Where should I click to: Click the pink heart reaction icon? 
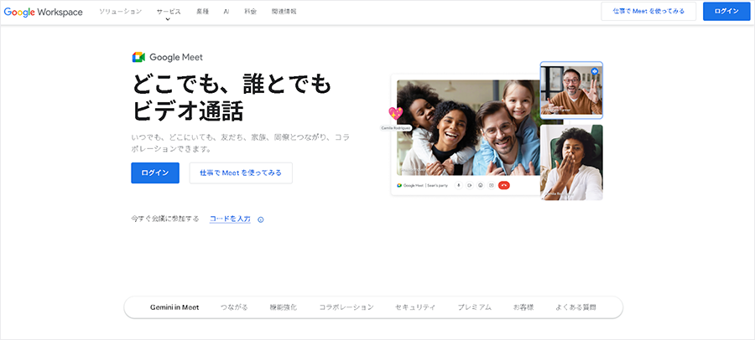pos(395,113)
